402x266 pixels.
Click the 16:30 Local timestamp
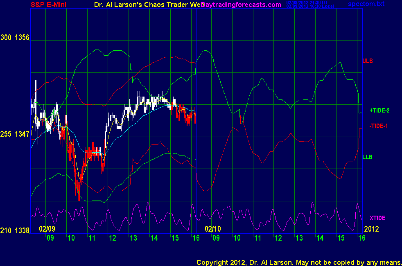point(310,6)
